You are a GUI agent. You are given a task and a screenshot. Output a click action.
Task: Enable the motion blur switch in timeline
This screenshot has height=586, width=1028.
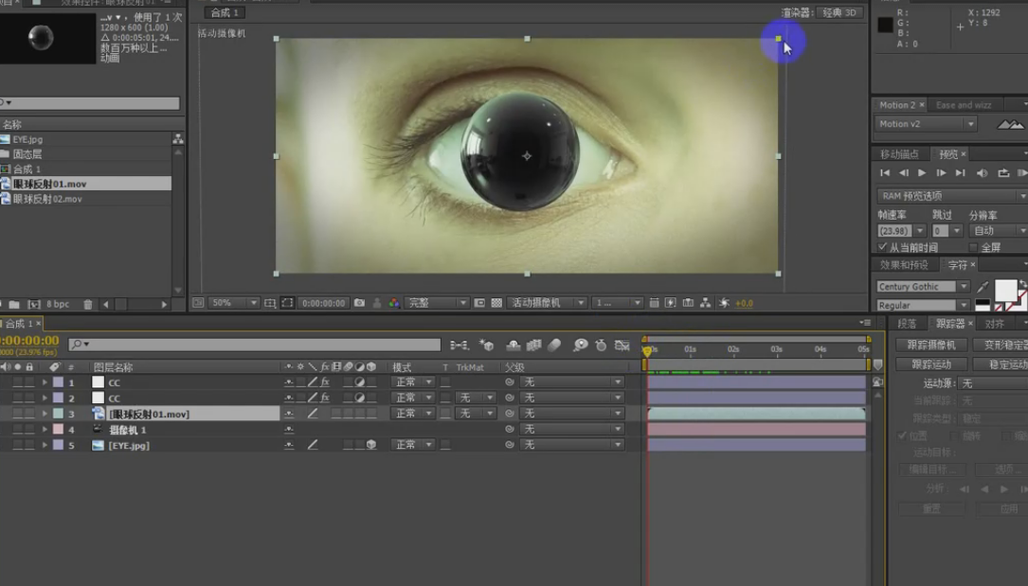[554, 345]
